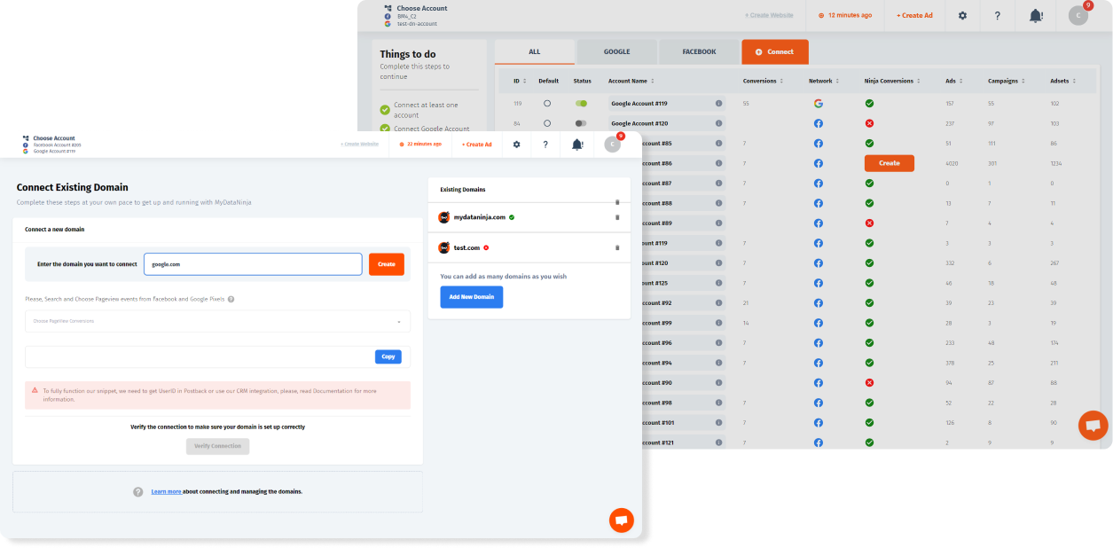Image resolution: width=1113 pixels, height=548 pixels.
Task: Click info icon for account #86
Action: 718,163
